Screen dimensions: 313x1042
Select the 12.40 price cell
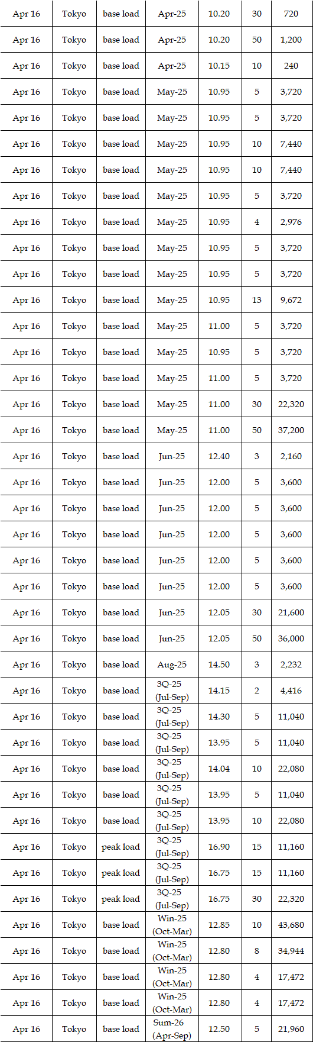click(x=219, y=456)
